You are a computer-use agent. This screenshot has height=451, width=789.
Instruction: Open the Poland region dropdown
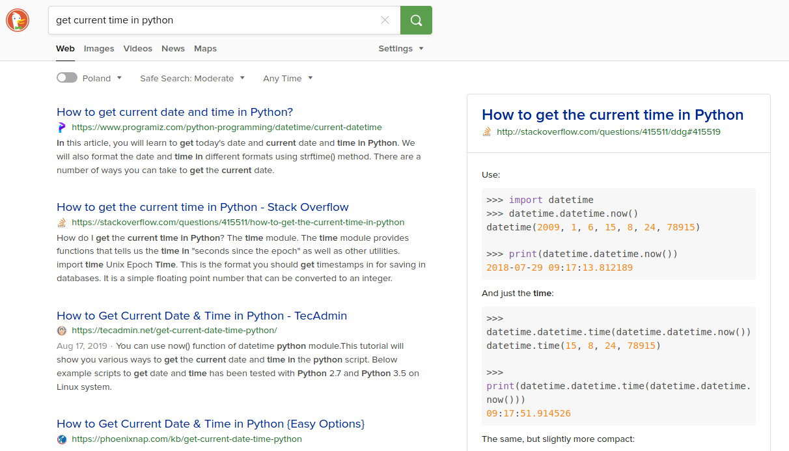[102, 78]
